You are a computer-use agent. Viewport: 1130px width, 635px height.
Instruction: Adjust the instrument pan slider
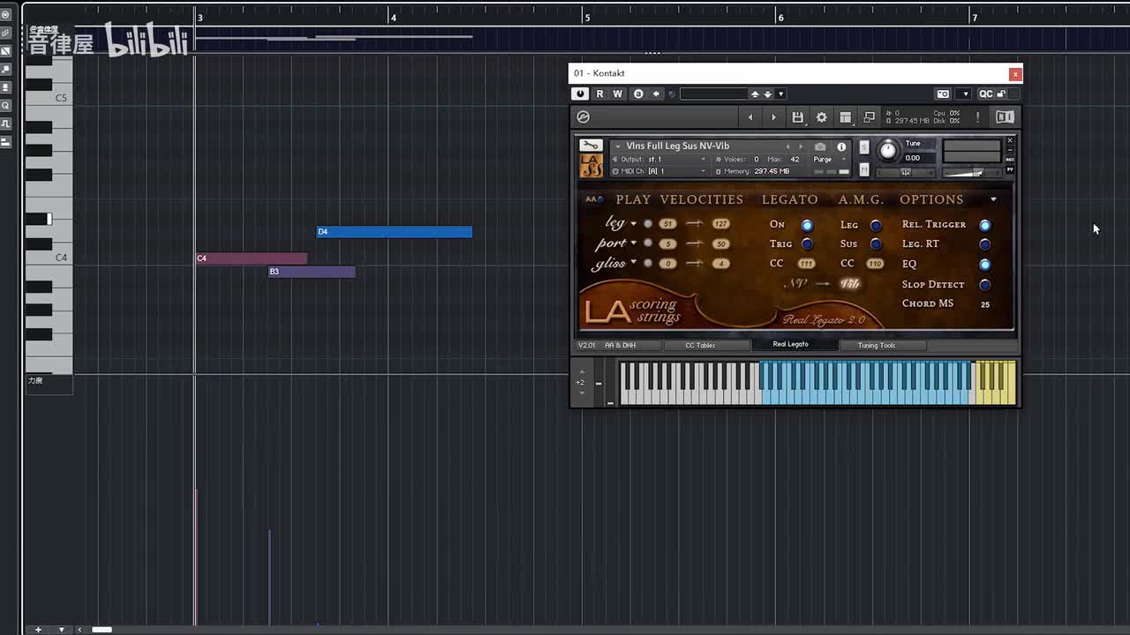click(x=905, y=172)
